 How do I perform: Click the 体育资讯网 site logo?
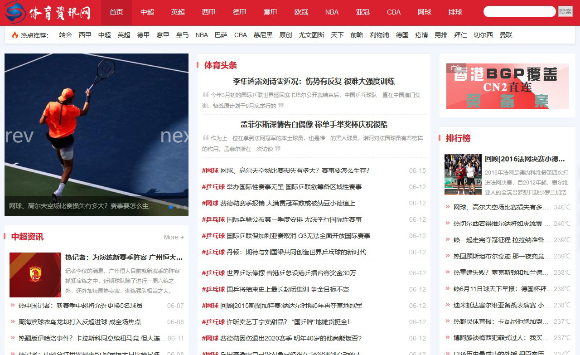tap(48, 13)
